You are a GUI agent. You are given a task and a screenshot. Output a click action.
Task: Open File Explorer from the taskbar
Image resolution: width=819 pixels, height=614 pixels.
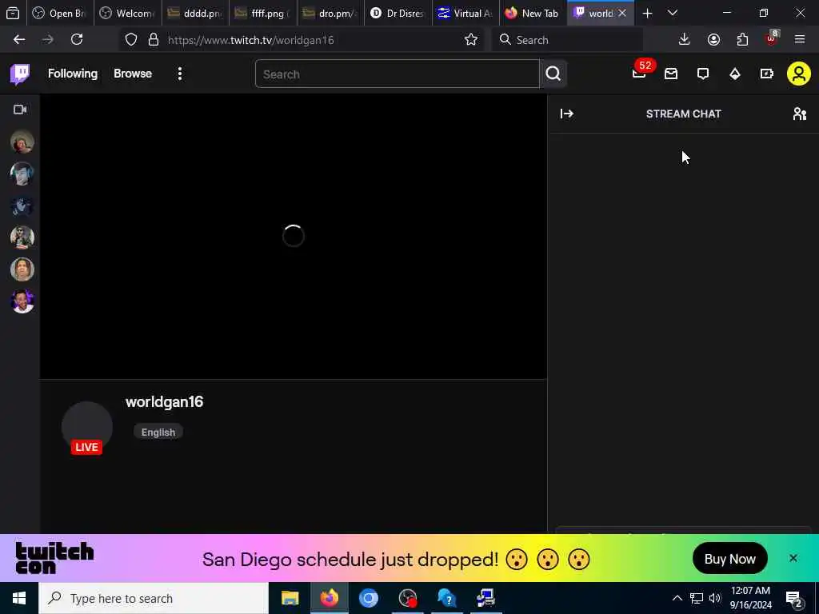tap(290, 598)
